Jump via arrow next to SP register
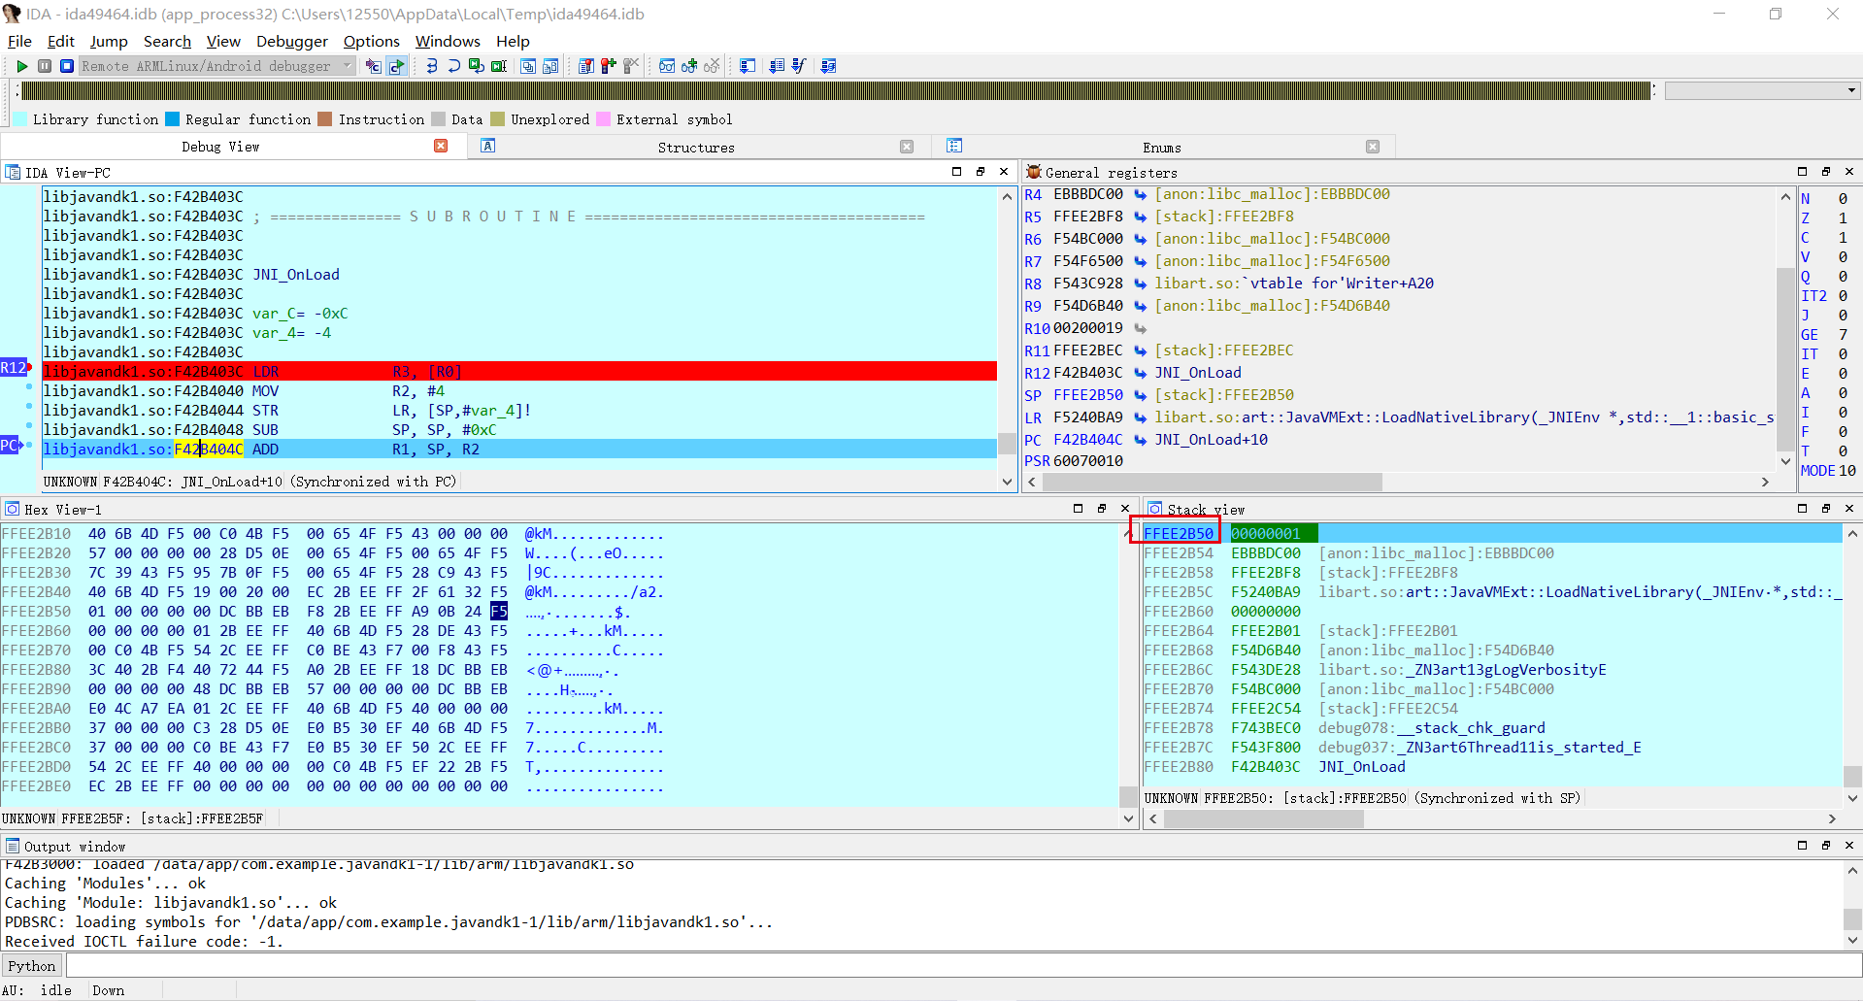This screenshot has width=1863, height=1001. (1141, 395)
